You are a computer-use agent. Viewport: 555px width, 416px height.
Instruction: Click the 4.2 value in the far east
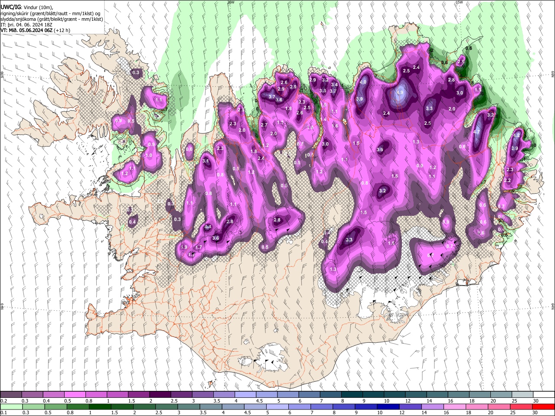(x=516, y=135)
